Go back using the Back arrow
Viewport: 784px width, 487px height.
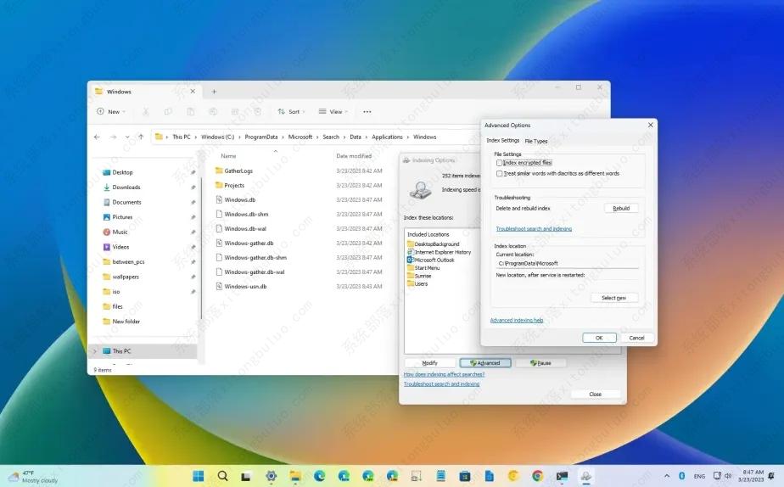tap(97, 137)
